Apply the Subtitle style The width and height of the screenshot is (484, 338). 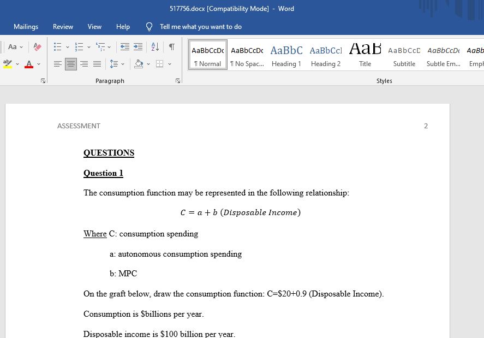click(x=404, y=55)
